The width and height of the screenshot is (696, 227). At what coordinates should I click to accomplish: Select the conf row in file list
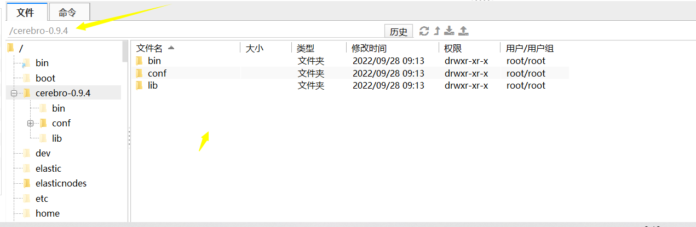click(350, 73)
